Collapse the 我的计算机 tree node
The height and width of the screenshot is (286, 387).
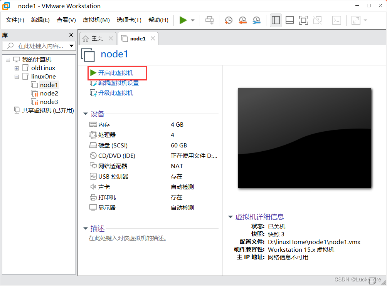tap(8, 60)
